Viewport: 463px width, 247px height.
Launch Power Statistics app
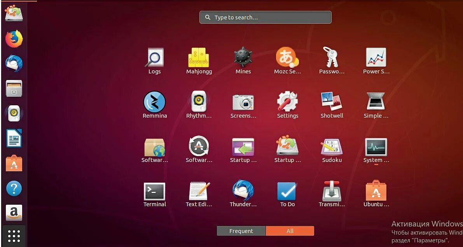click(376, 61)
